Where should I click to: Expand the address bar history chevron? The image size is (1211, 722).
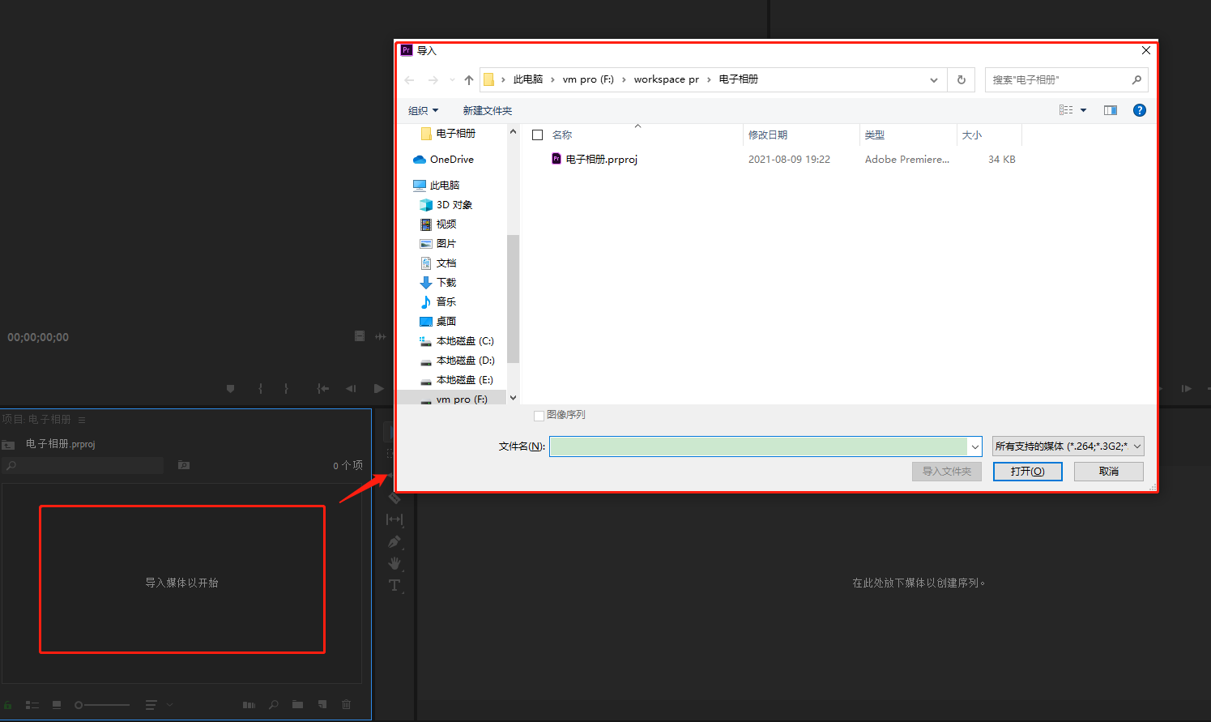click(934, 79)
